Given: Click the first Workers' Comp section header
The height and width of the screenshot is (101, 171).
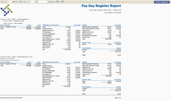Looking at the screenshot, I should click(x=86, y=42).
